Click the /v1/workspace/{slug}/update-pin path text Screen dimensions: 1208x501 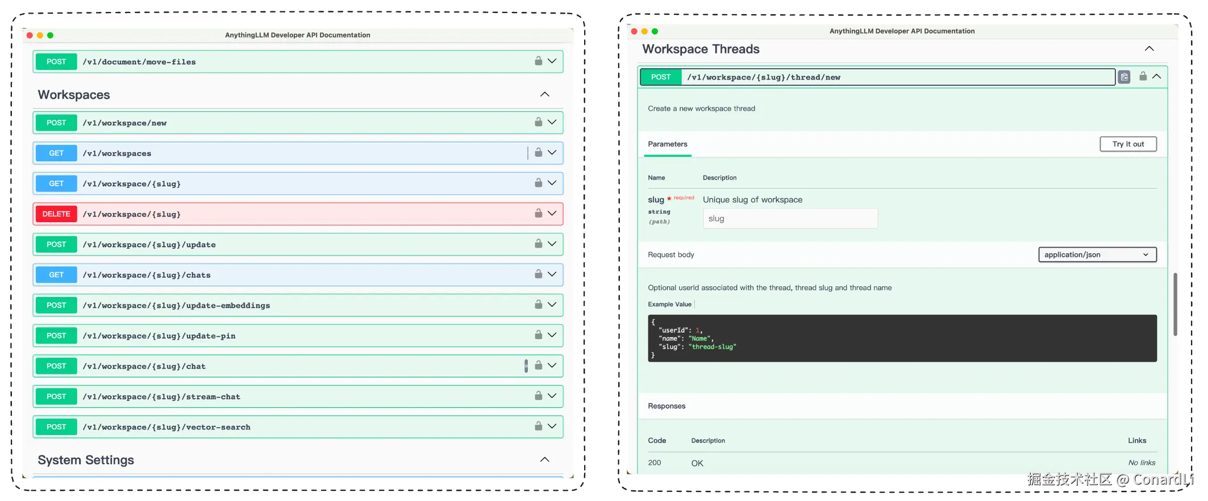point(159,336)
